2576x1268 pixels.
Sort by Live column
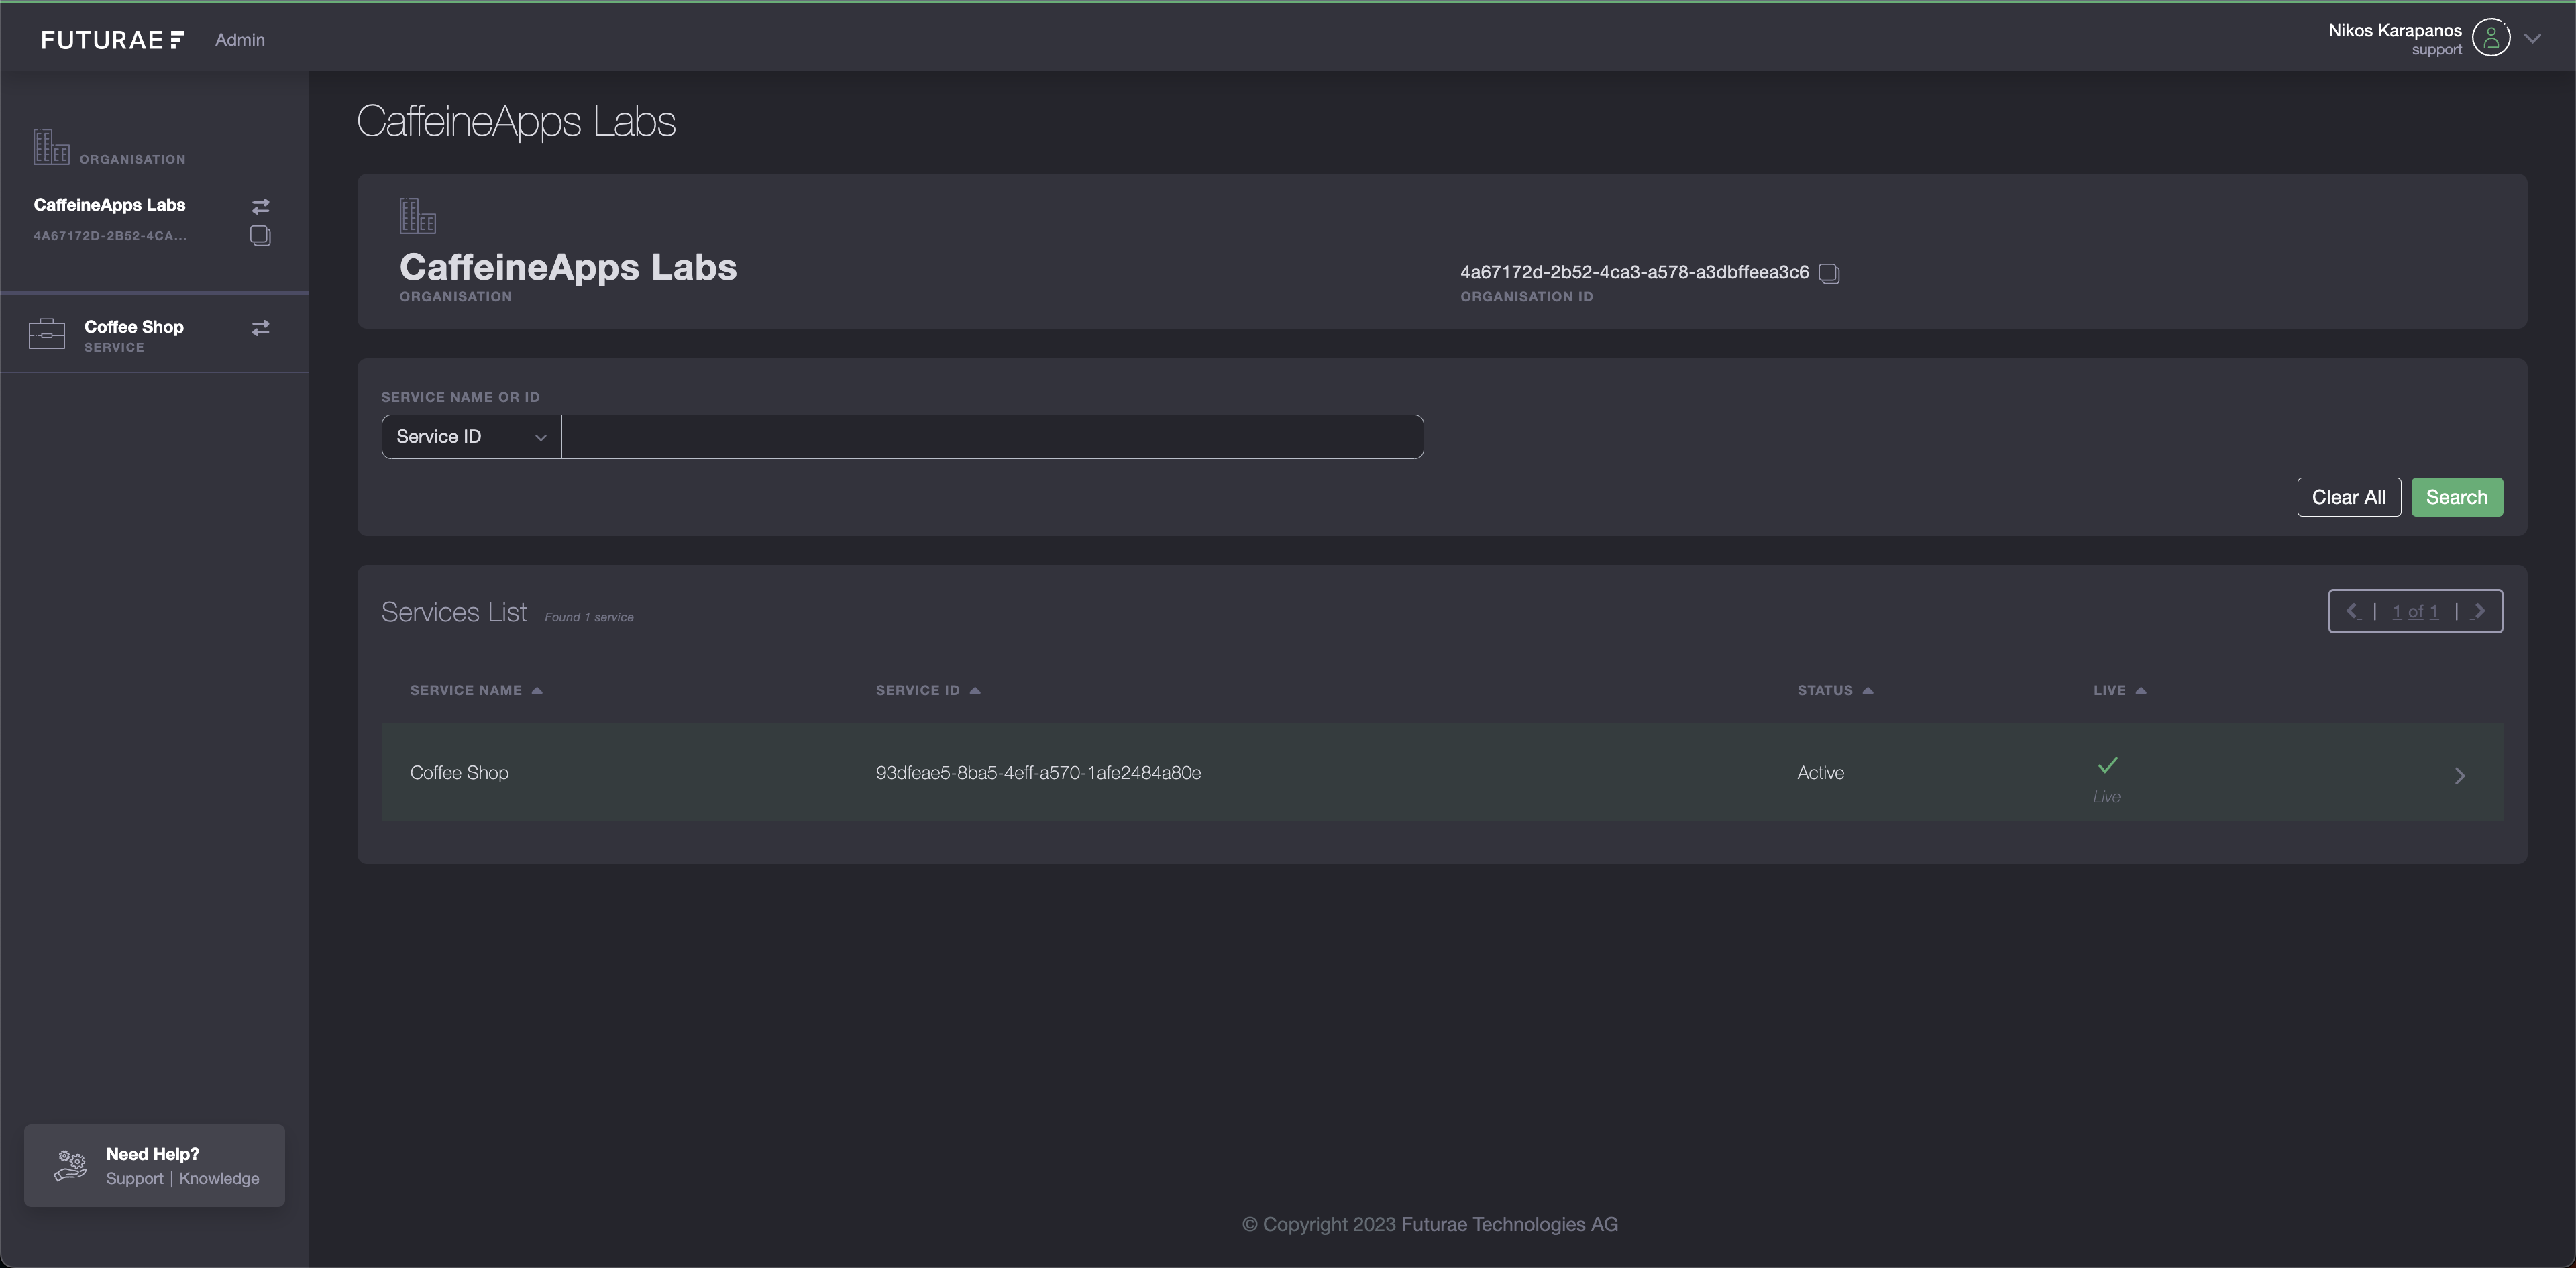pyautogui.click(x=2120, y=690)
